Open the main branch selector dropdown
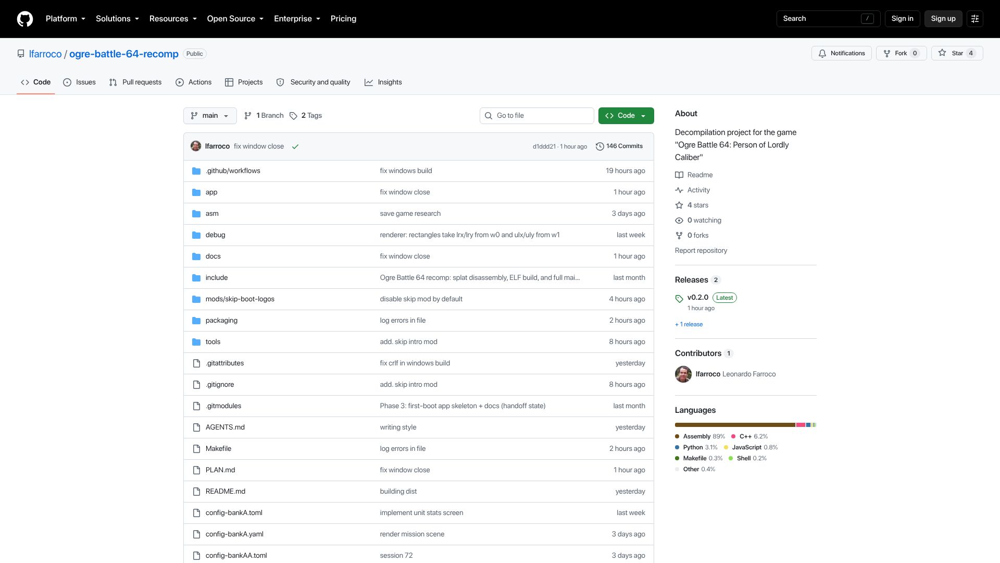The image size is (1000, 563). [x=210, y=116]
